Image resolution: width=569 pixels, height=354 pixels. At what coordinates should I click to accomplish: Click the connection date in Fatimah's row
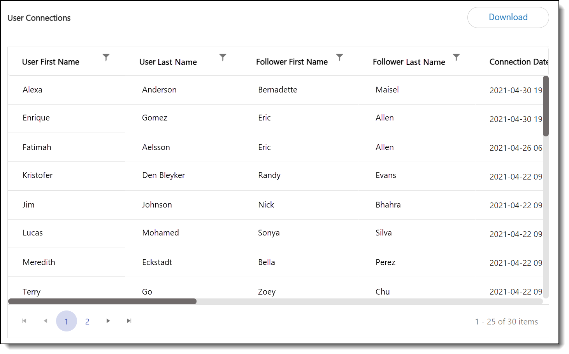point(516,148)
